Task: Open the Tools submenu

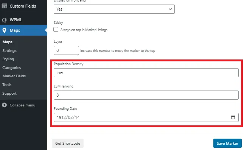Action: pyautogui.click(x=7, y=85)
